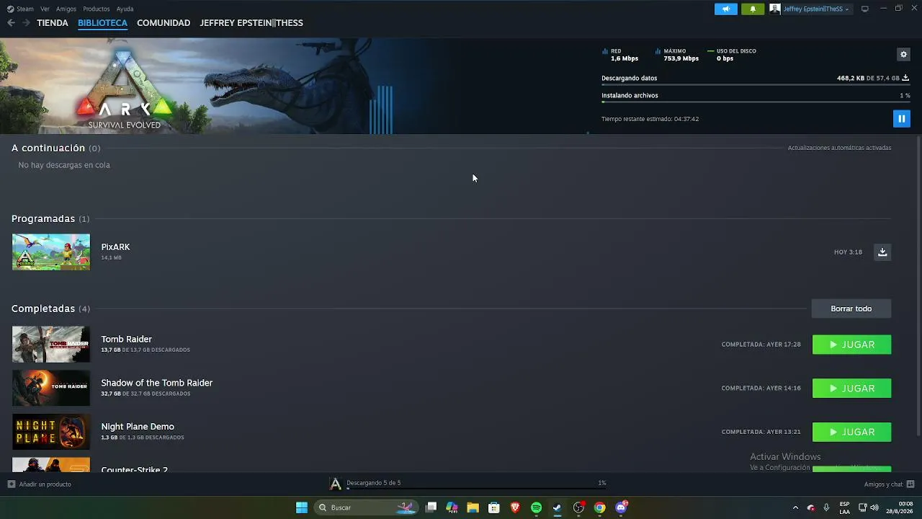Open the JEFFREY EPSTEIN||THESS profile tab
This screenshot has height=519, width=922.
click(x=251, y=23)
